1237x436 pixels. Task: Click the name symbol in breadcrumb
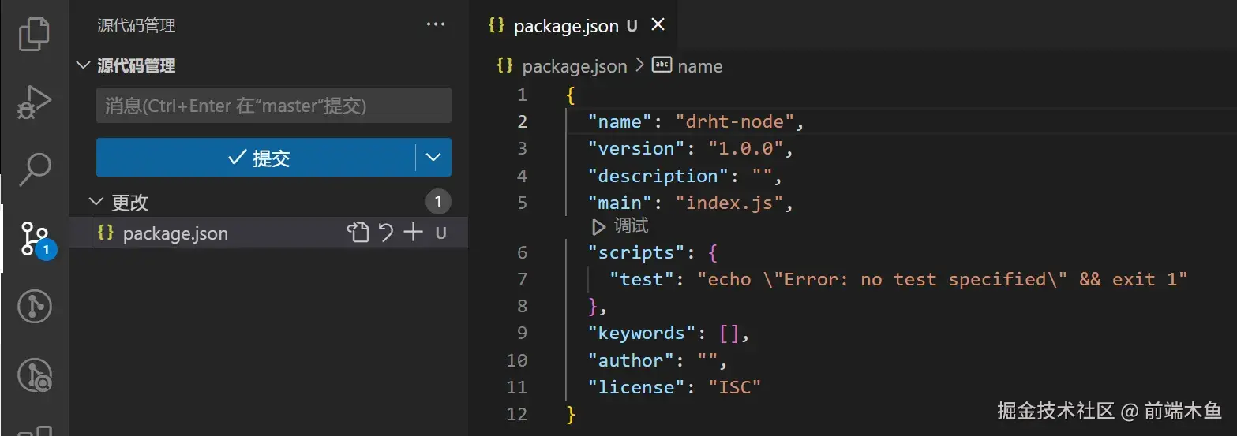699,66
